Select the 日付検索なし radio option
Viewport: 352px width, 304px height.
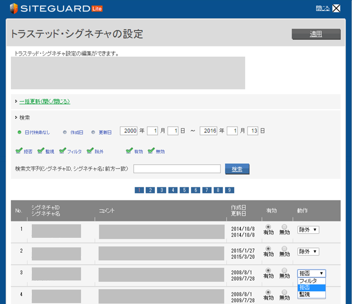20,132
